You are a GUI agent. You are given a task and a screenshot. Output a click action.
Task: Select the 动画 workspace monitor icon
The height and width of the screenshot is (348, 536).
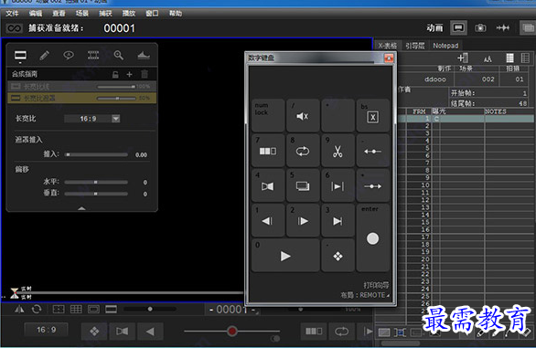[x=458, y=27]
